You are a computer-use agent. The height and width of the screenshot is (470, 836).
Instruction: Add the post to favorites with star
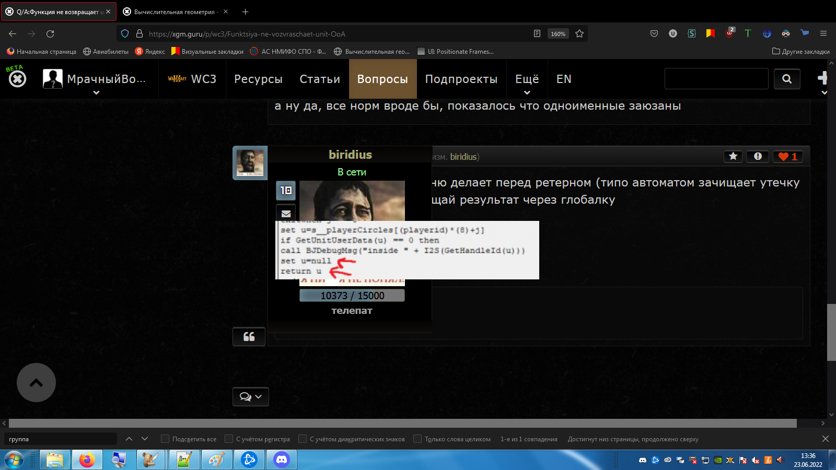733,157
